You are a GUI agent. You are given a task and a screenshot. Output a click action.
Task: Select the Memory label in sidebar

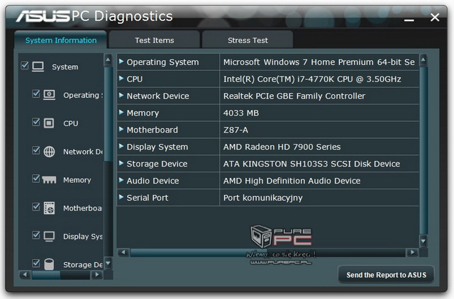pos(77,180)
